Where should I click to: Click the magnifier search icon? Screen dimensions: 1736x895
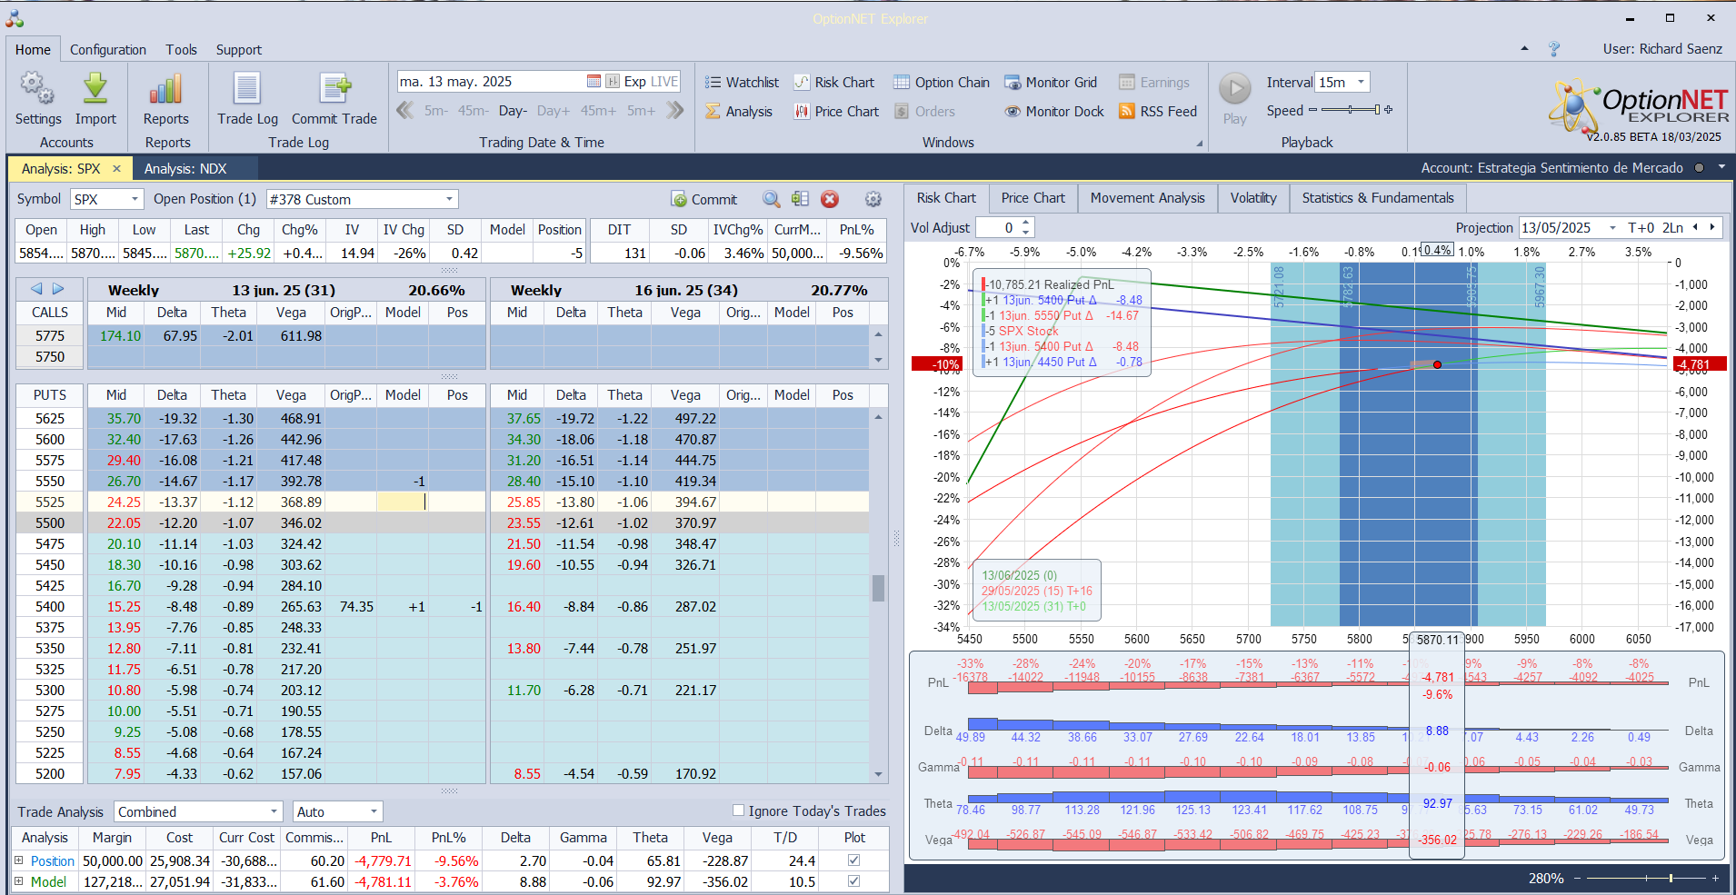coord(771,199)
